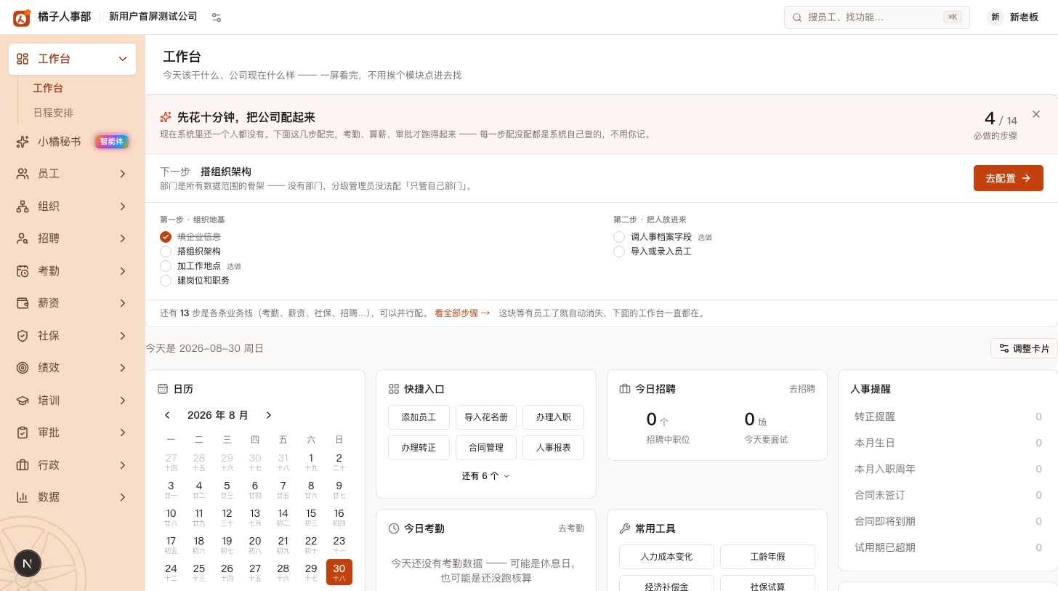The image size is (1058, 591).
Task: Click 看全部步骤 link
Action: click(462, 313)
